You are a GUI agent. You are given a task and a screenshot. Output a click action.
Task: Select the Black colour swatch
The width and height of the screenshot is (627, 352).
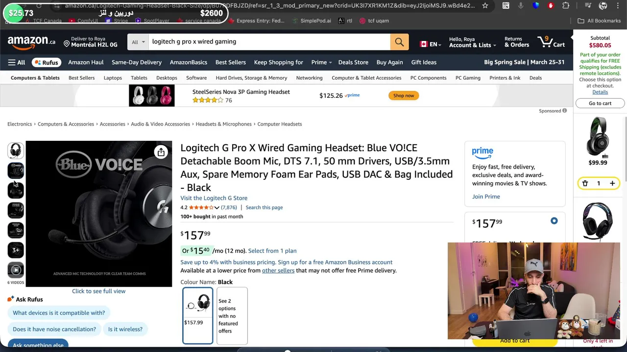(x=198, y=315)
